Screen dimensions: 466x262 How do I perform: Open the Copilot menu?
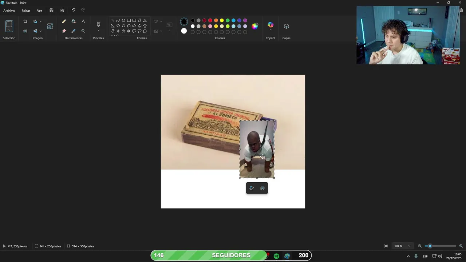270,26
